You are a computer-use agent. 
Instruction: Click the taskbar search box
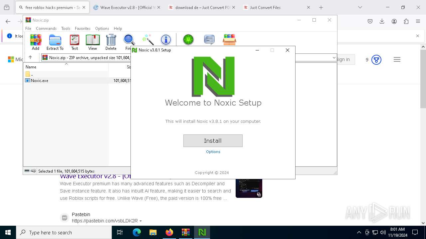(64, 232)
